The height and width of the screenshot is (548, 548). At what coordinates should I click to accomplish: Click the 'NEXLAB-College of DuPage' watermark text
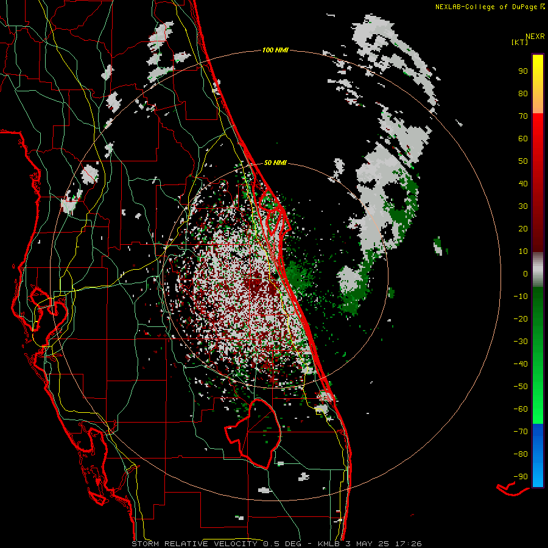[x=486, y=7]
